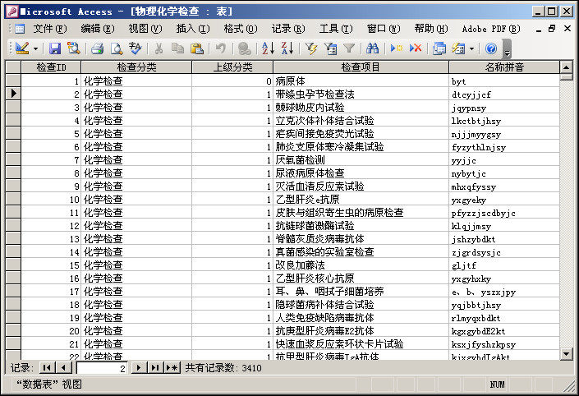Open the 格式(O) menu
The width and height of the screenshot is (579, 396).
point(241,29)
